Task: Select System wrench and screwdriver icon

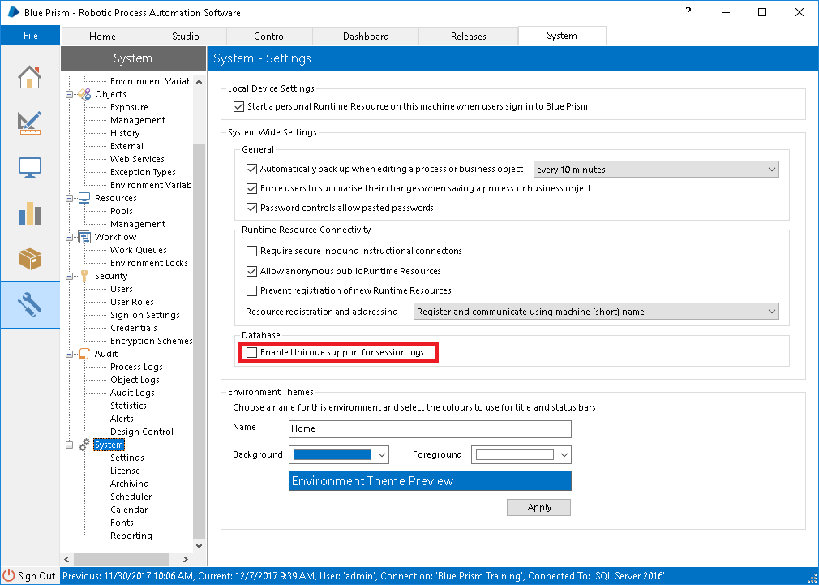Action: pos(29,304)
